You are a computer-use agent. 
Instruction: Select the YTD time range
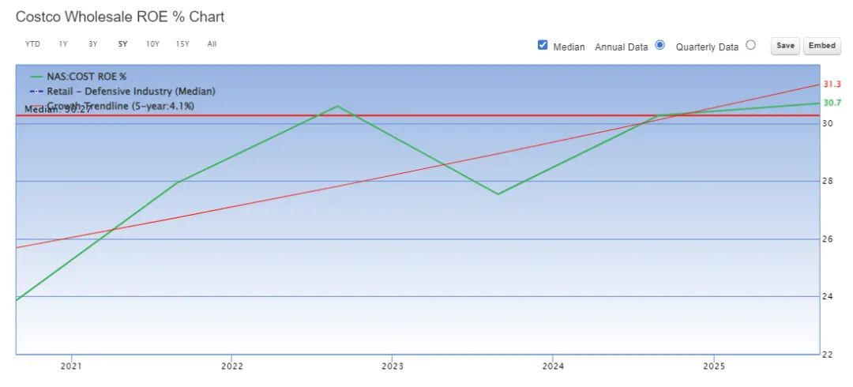click(x=32, y=44)
